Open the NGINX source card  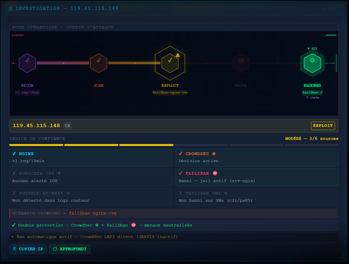point(91,158)
